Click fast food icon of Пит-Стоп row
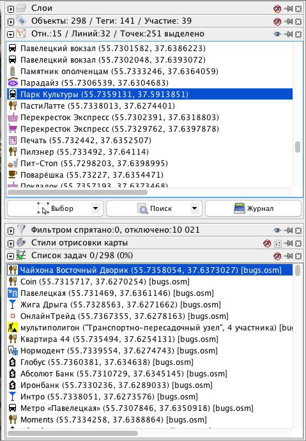This screenshot has width=306, height=441. click(13, 164)
